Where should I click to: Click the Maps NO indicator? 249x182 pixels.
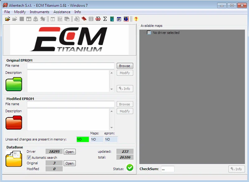(x=97, y=139)
